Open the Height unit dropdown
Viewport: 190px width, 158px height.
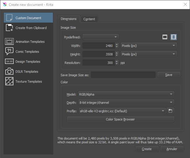148,54
